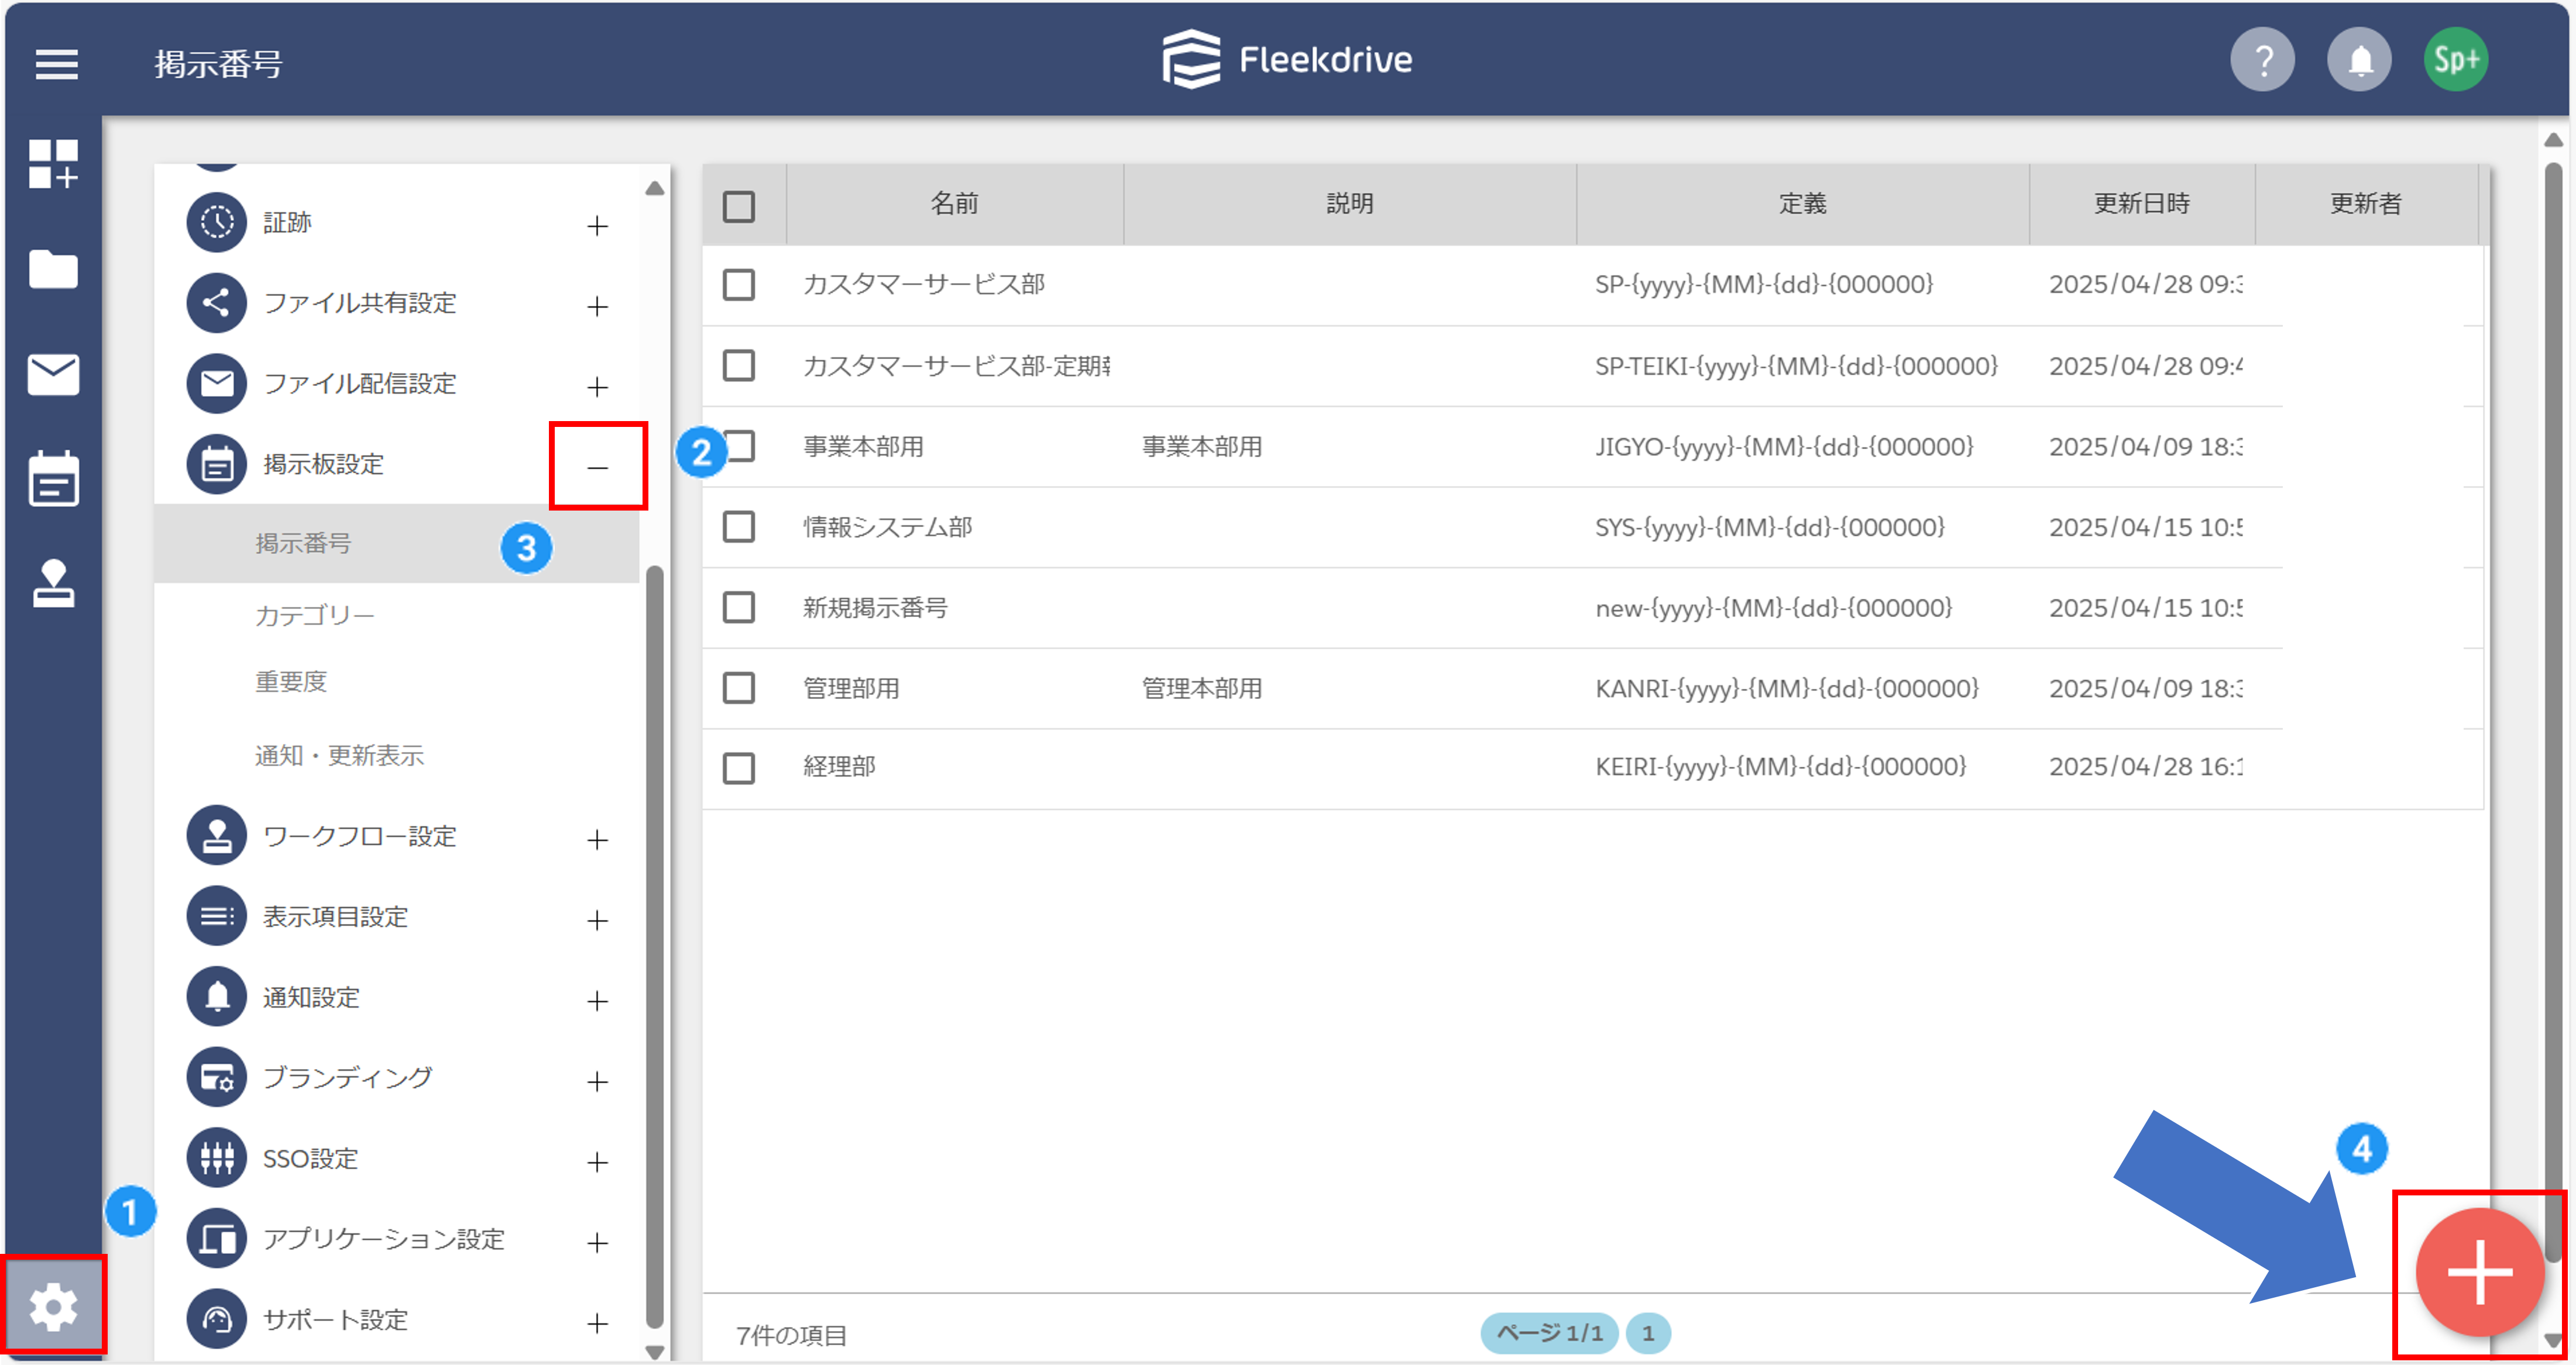Check the 新規掲示番号 row checkbox
This screenshot has height=1365, width=2576.
pyautogui.click(x=739, y=608)
